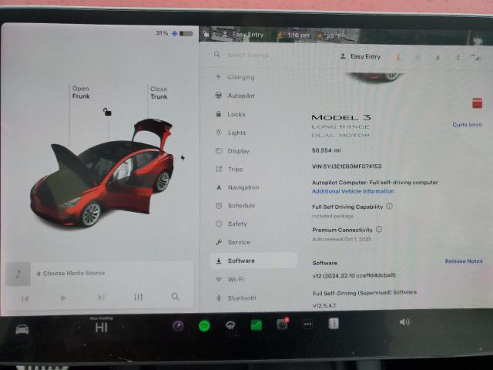The height and width of the screenshot is (370, 493).
Task: Tap the media search magnifier icon
Action: 175,296
